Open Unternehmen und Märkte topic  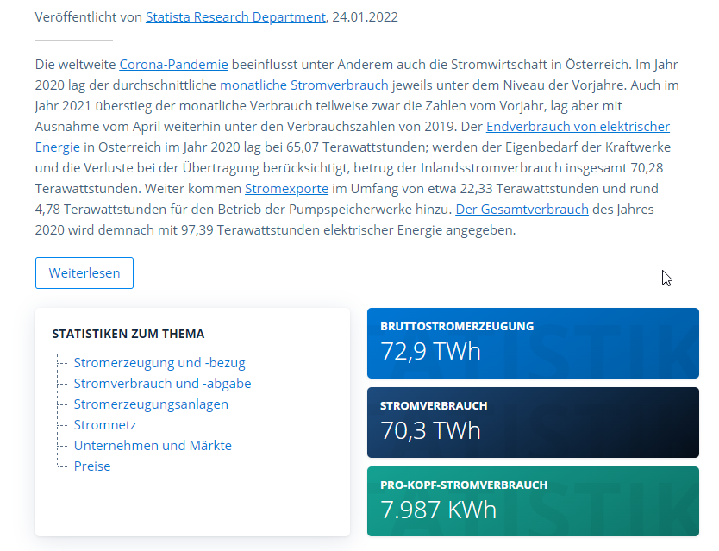153,446
